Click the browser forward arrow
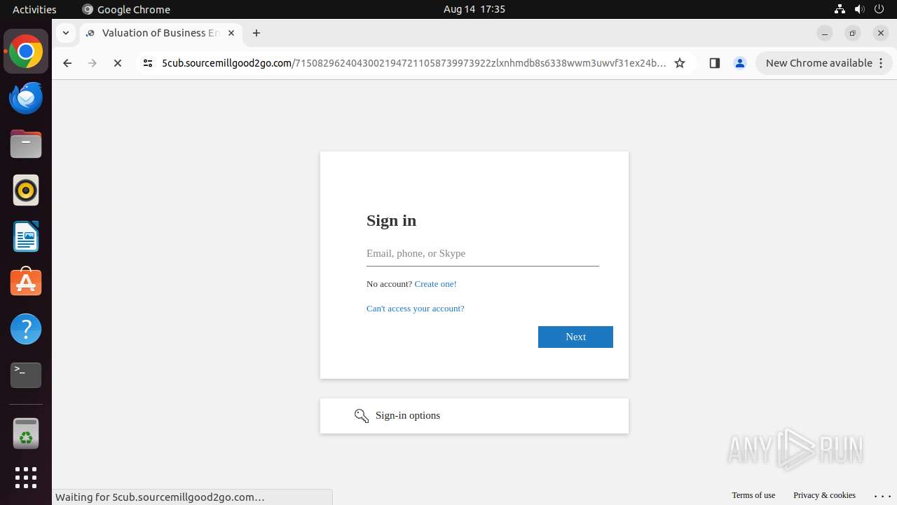The image size is (897, 505). pyautogui.click(x=93, y=63)
